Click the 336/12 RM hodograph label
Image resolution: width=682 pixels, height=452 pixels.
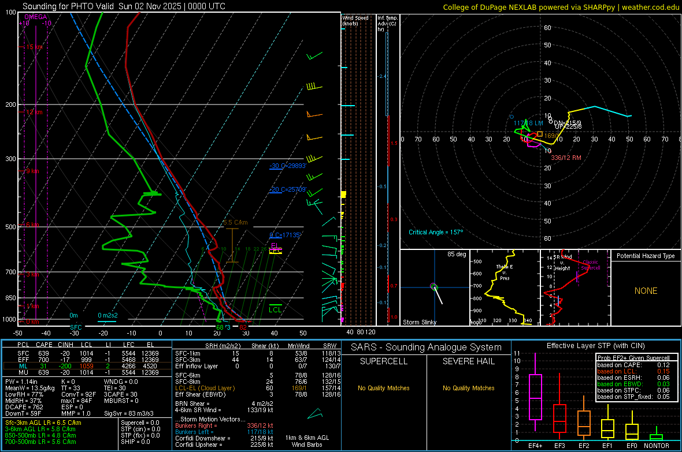click(566, 158)
